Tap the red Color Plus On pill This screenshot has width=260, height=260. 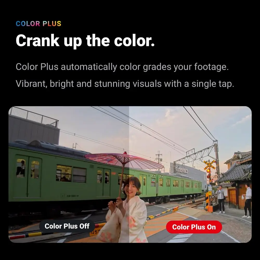194,227
